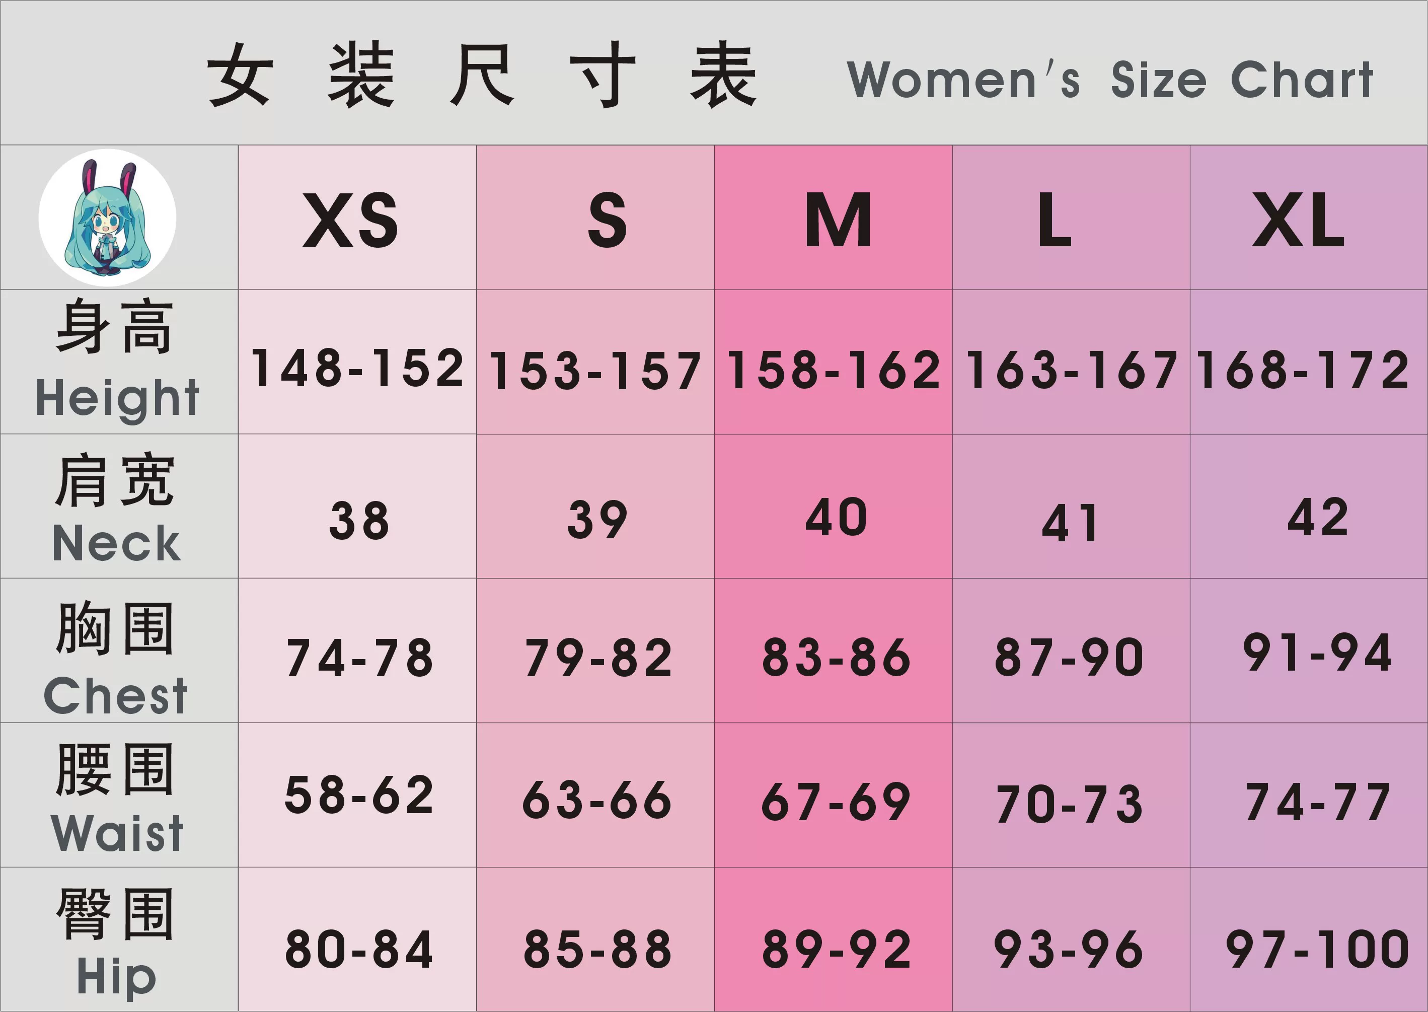Select the S size column header
1428x1012 pixels.
607,220
